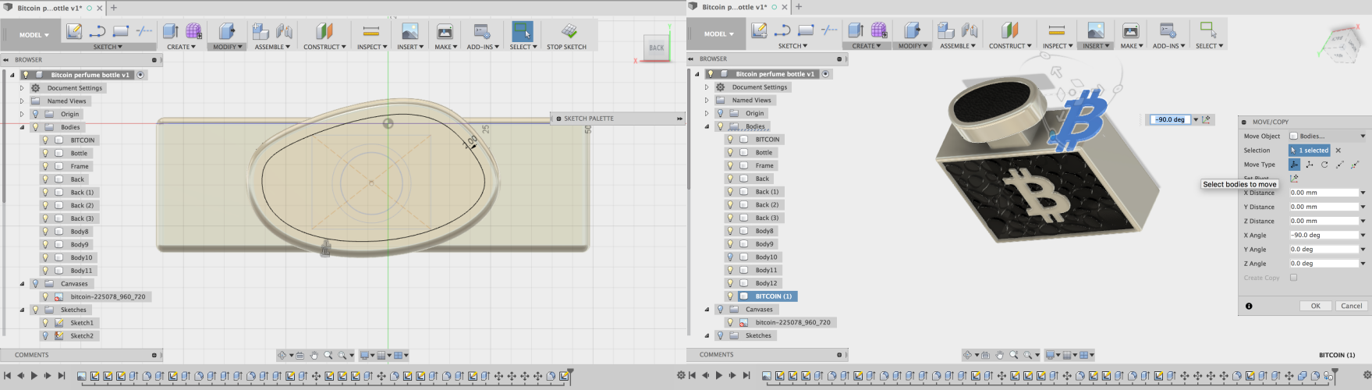
Task: Click Insert image icon in left window
Action: [x=409, y=31]
